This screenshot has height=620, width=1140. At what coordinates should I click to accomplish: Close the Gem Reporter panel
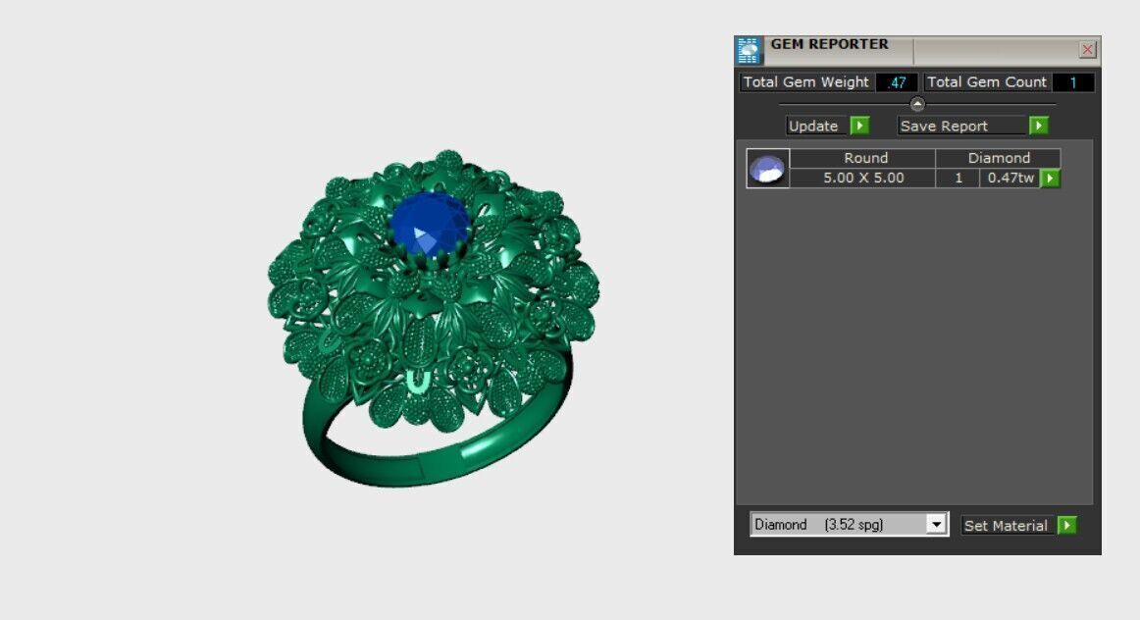click(1087, 49)
